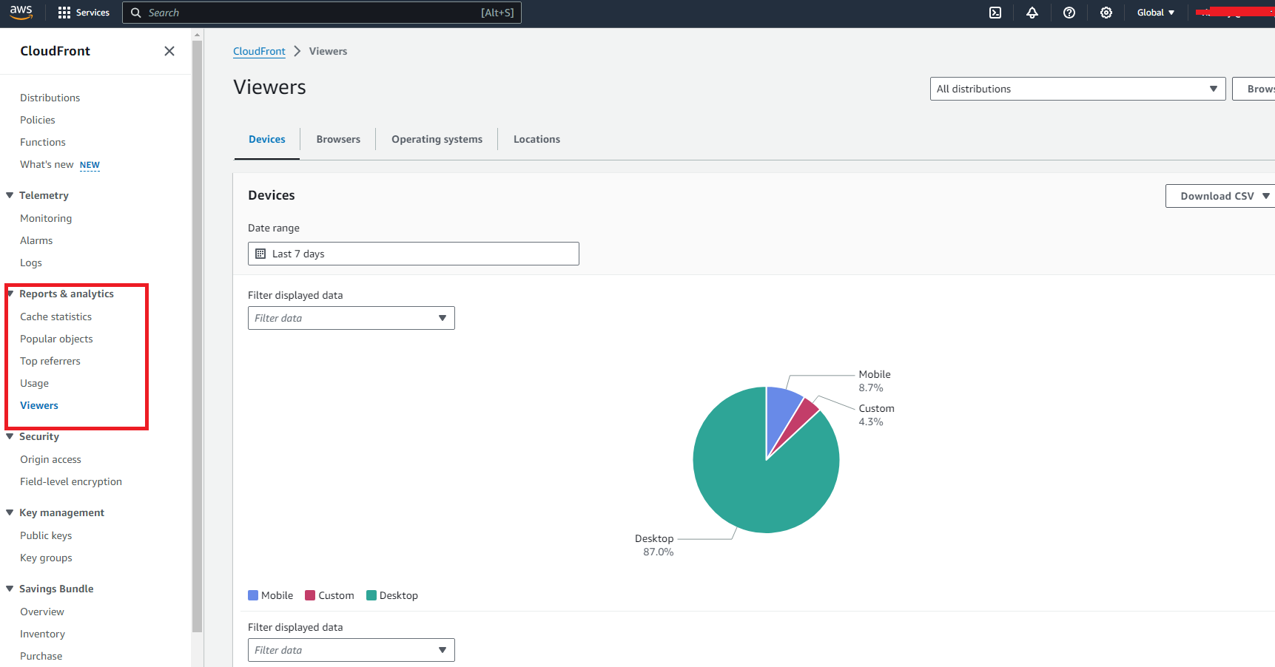This screenshot has width=1275, height=667.
Task: Open What's new page
Action: (x=47, y=164)
